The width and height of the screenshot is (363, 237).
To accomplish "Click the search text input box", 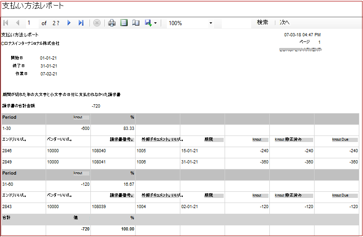I will pyautogui.click(x=236, y=23).
